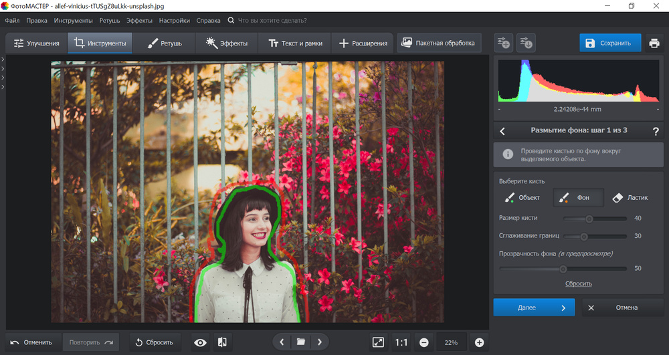Select the Ластик eraser brush
The height and width of the screenshot is (355, 669).
pos(630,198)
